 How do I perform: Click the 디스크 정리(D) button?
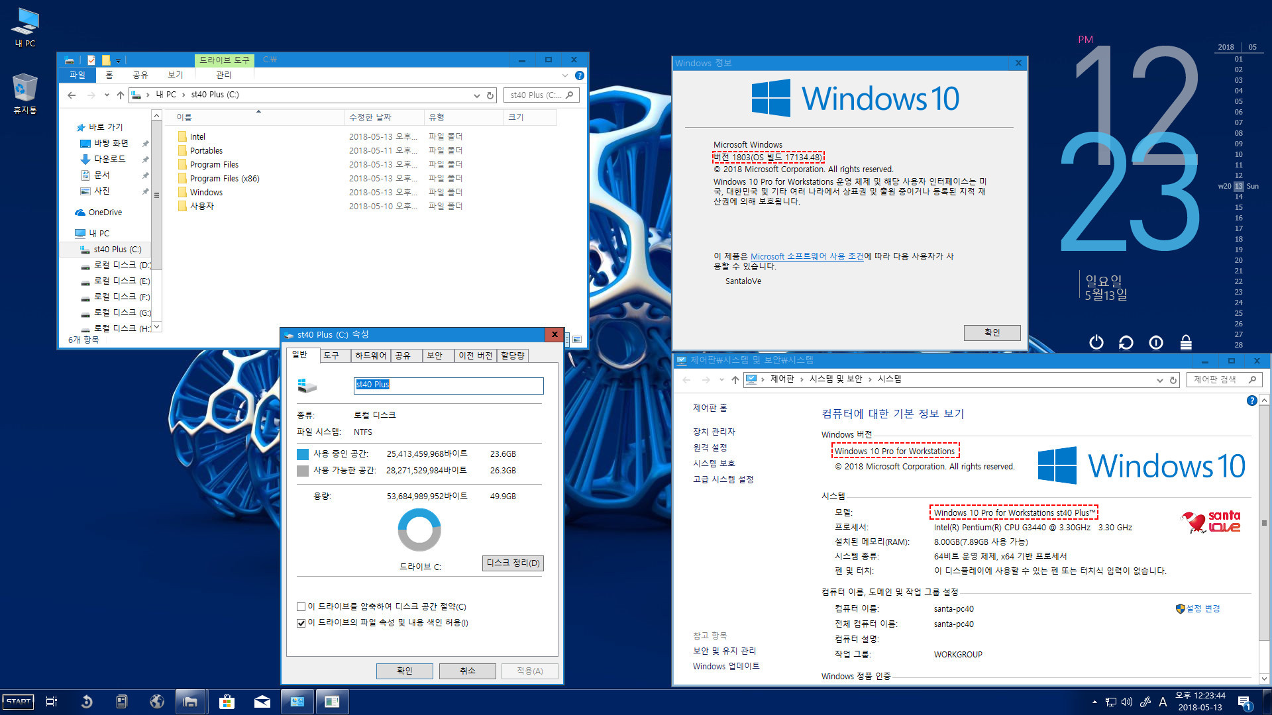tap(513, 563)
